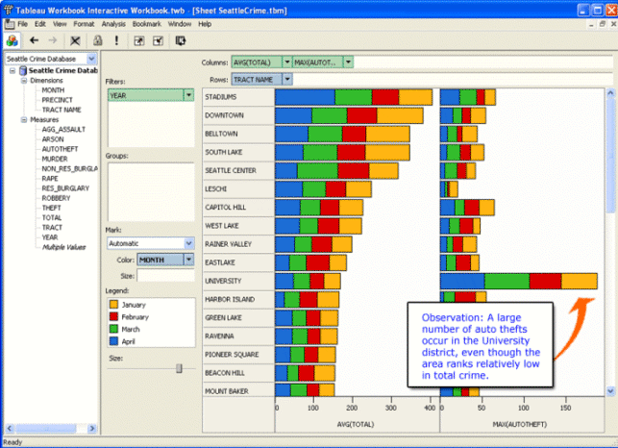
Task: Click the empty Size shelf field
Action: pyautogui.click(x=165, y=276)
